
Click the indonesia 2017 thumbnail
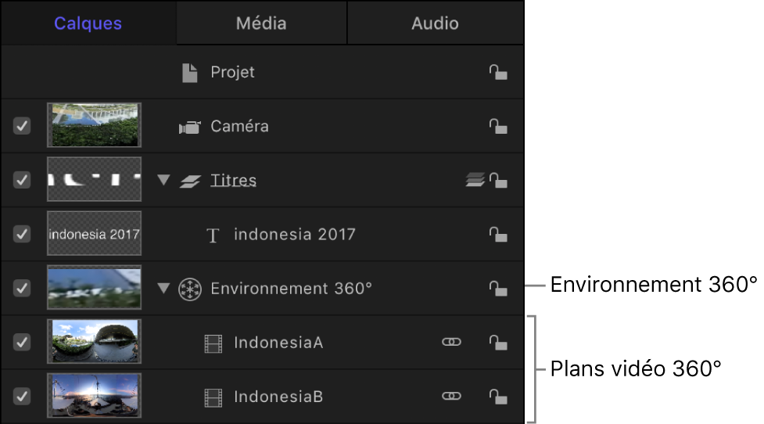[x=94, y=234]
